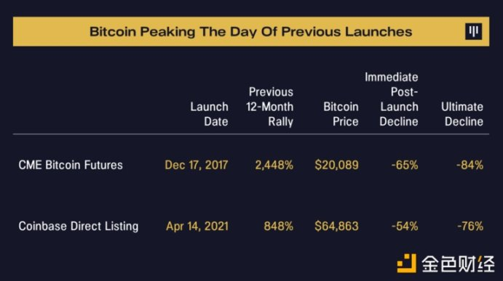Click the Coinbase Direct Listing row label

[x=79, y=226]
